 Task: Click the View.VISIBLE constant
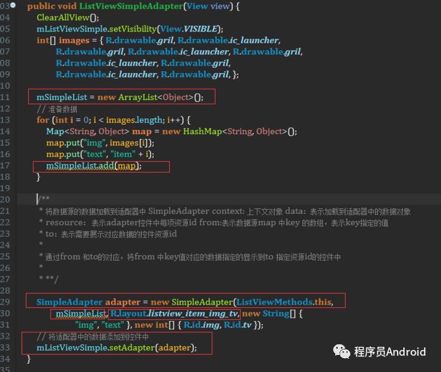click(189, 29)
